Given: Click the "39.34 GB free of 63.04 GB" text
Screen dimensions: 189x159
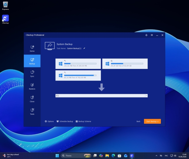Looking at the screenshot, I should [121, 66].
